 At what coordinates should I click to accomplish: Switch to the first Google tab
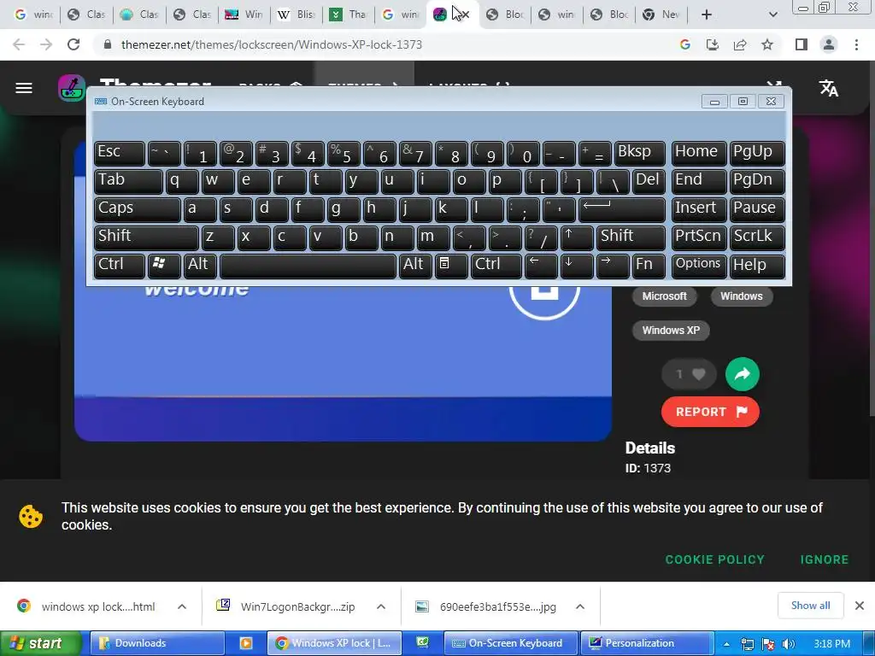pos(32,15)
